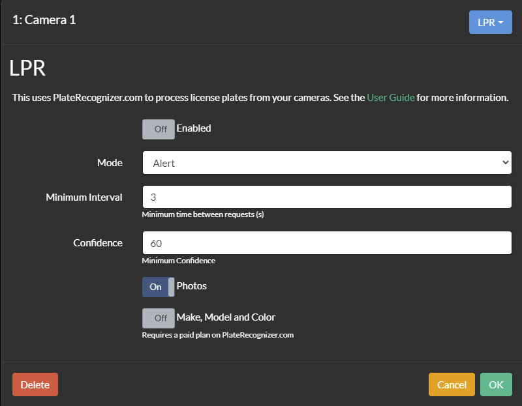Click 'Requires a paid plan on PlateRecognizer.com' text
The width and height of the screenshot is (522, 406).
click(218, 335)
